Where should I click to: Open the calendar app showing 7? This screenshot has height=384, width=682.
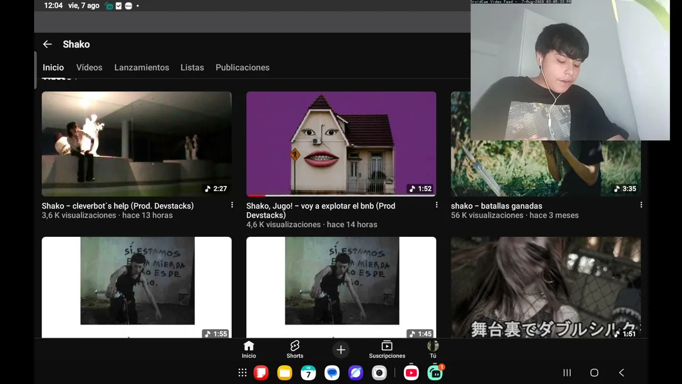coord(308,373)
